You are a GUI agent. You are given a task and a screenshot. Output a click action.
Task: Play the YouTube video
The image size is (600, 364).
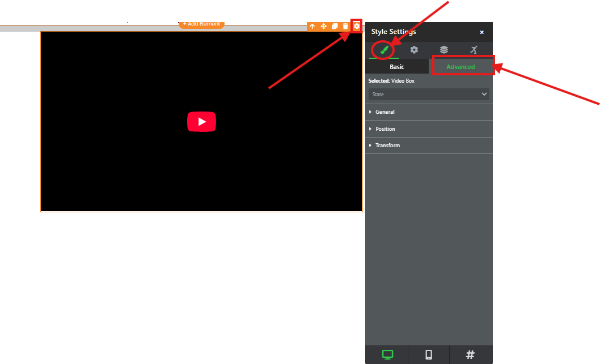click(x=202, y=122)
